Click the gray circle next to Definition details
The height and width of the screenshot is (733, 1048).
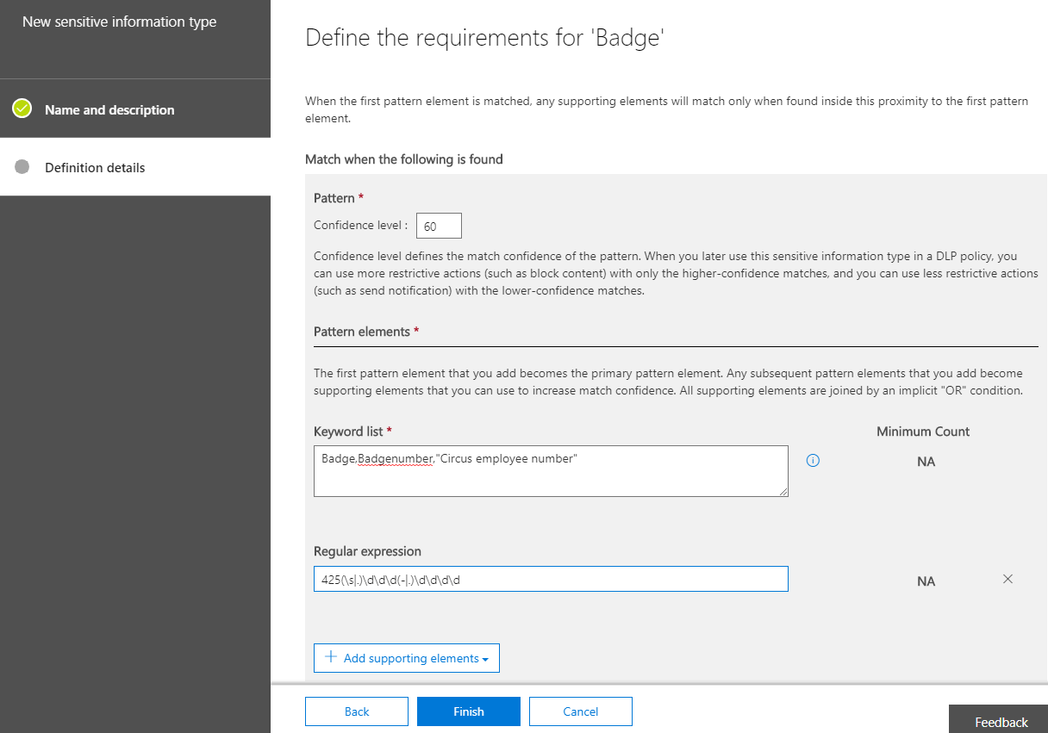(x=21, y=167)
